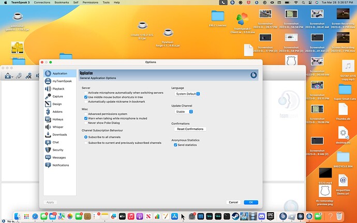Open the Bookmarks menu
357x223 pixels.
click(62, 3)
